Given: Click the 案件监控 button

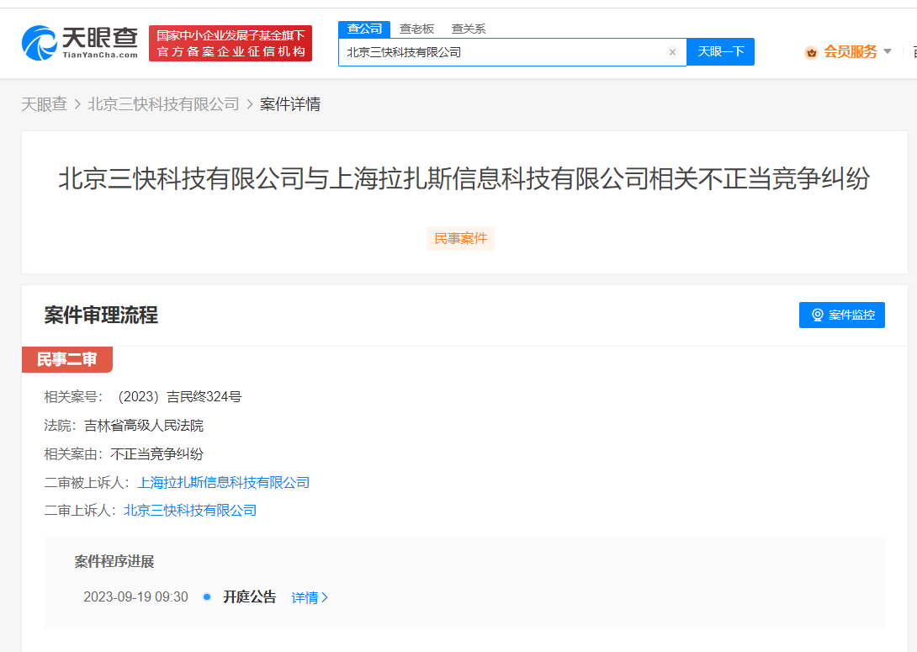Looking at the screenshot, I should 841,315.
